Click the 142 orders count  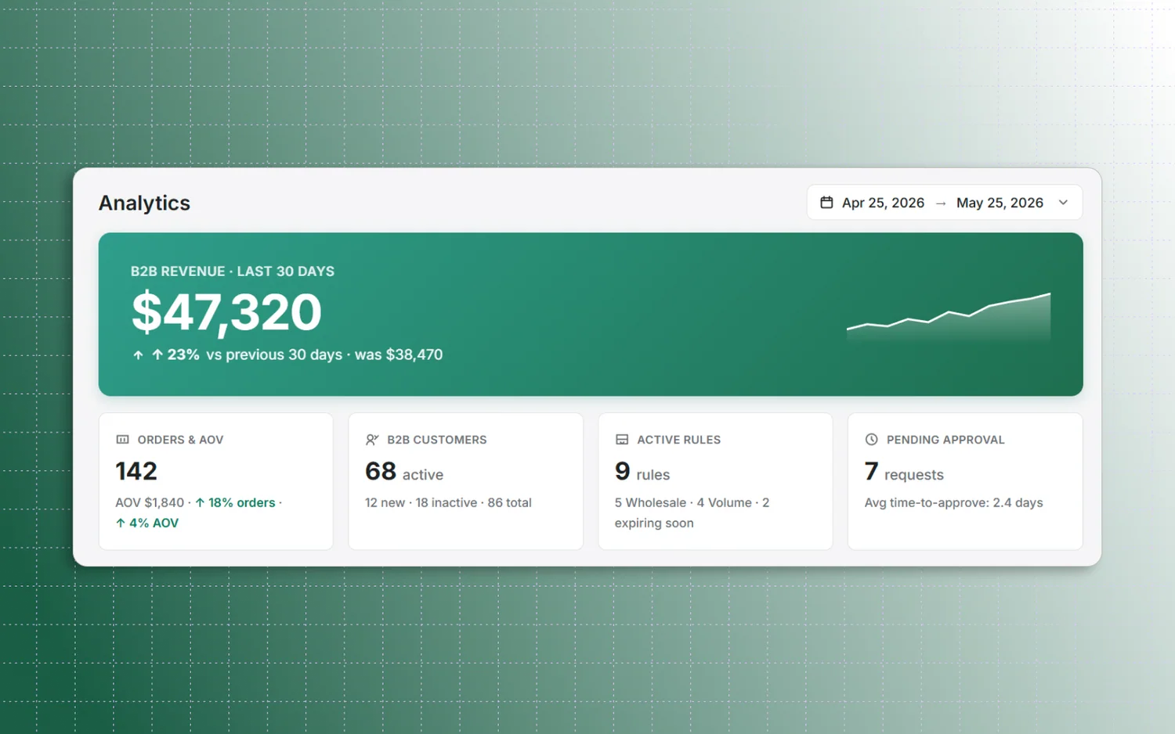tap(136, 471)
